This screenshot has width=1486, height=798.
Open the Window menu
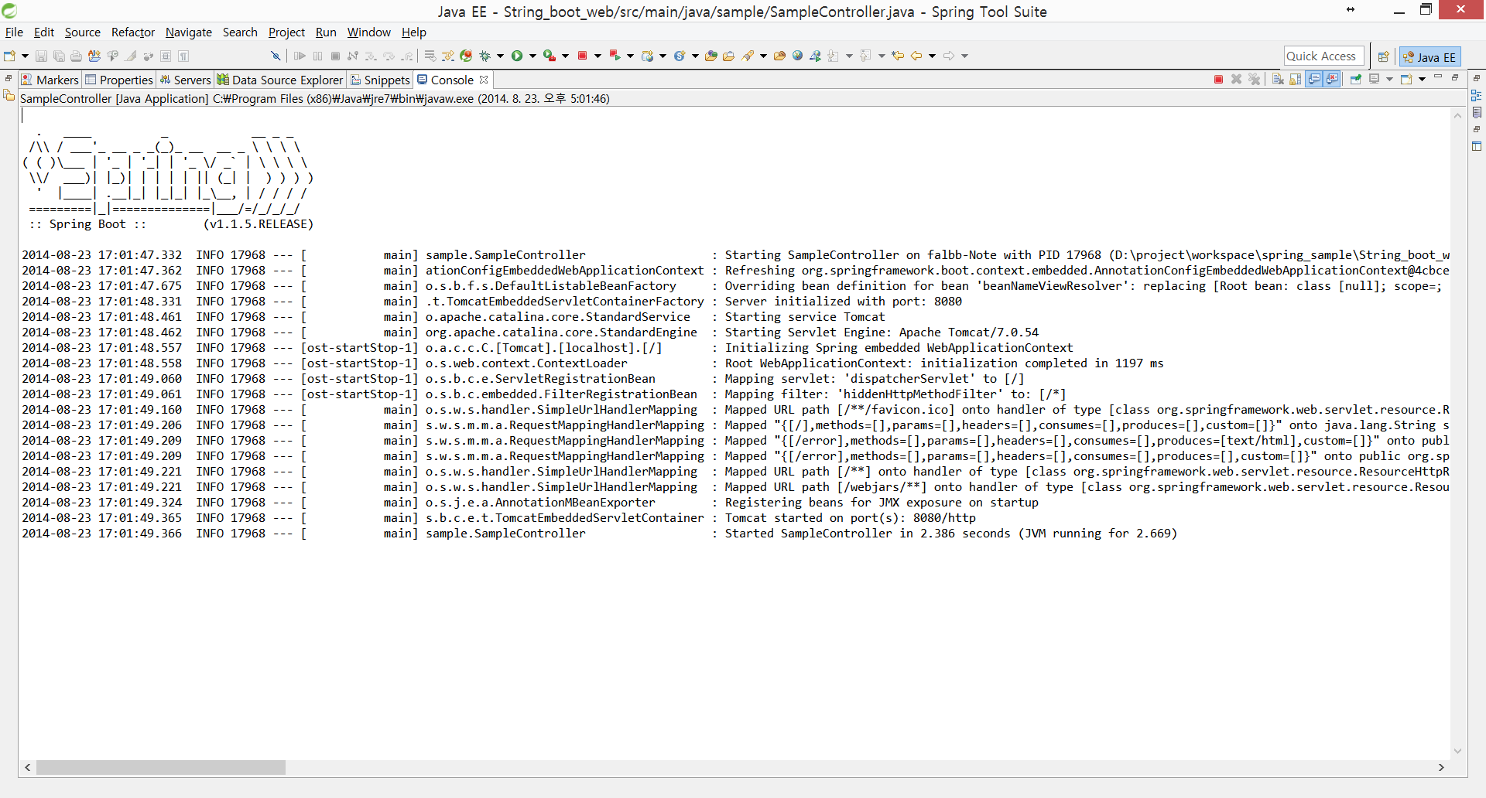pos(369,32)
